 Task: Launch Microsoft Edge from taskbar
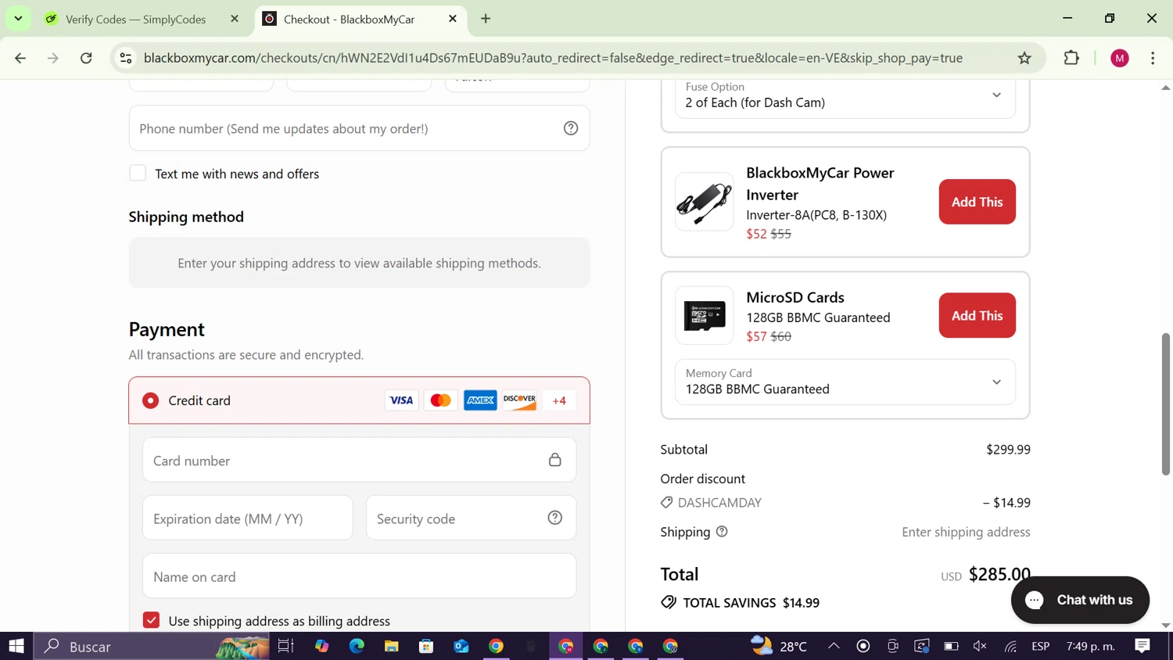[x=357, y=646]
